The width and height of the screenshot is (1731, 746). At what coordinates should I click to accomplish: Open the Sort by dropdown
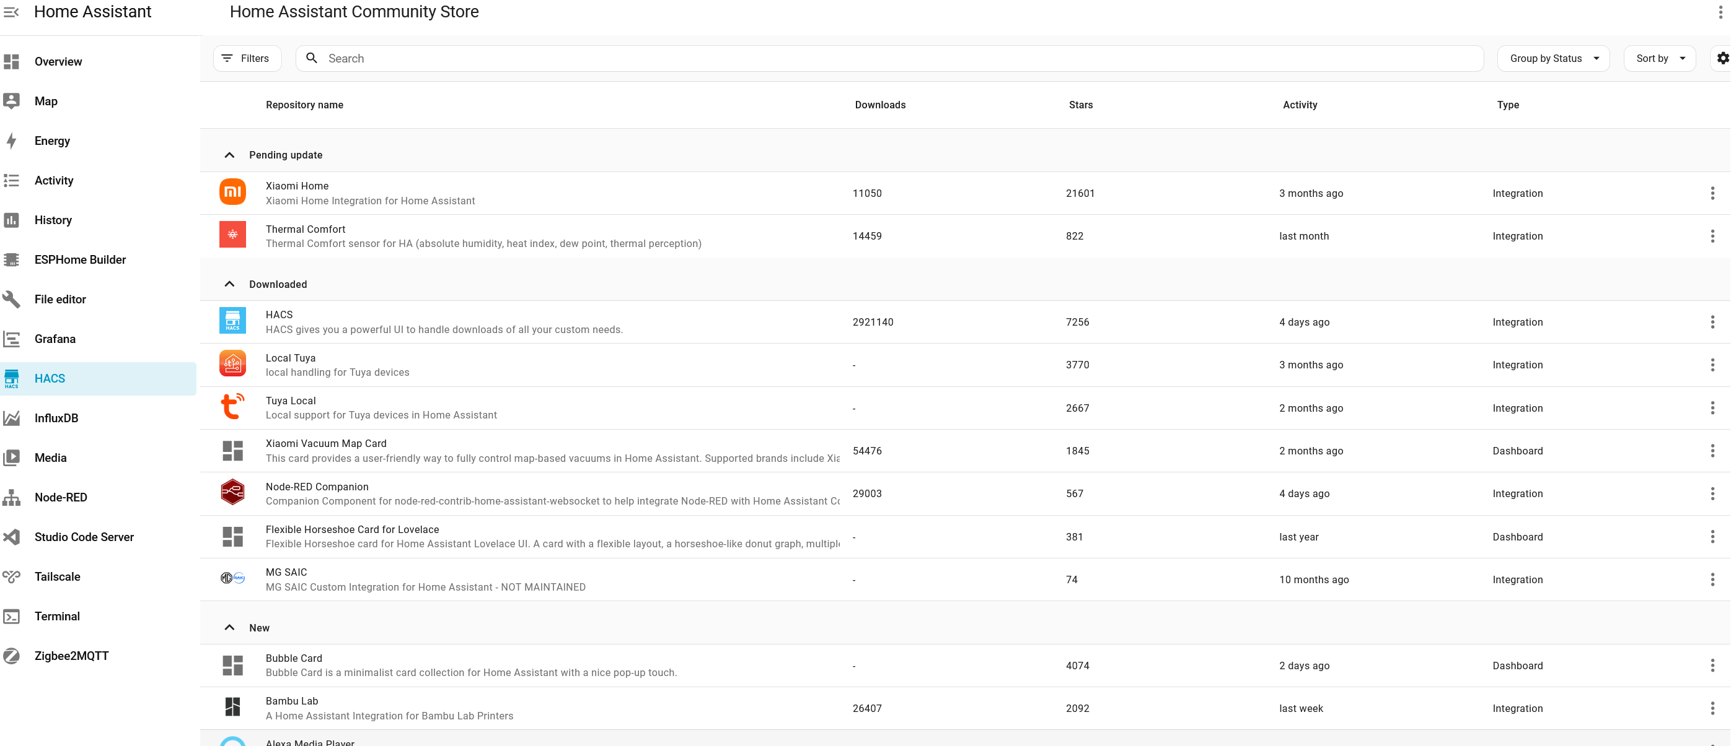coord(1660,58)
